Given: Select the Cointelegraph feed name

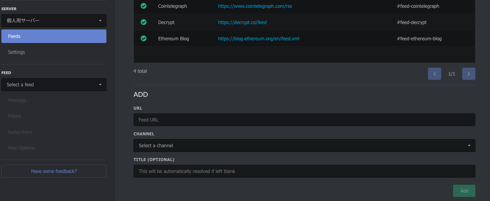Looking at the screenshot, I should pyautogui.click(x=172, y=6).
